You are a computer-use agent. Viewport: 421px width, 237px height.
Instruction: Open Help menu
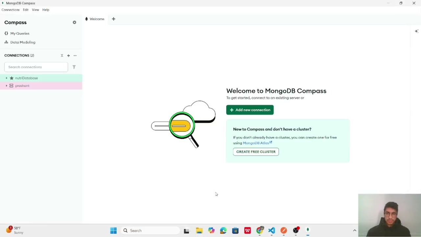tap(46, 10)
